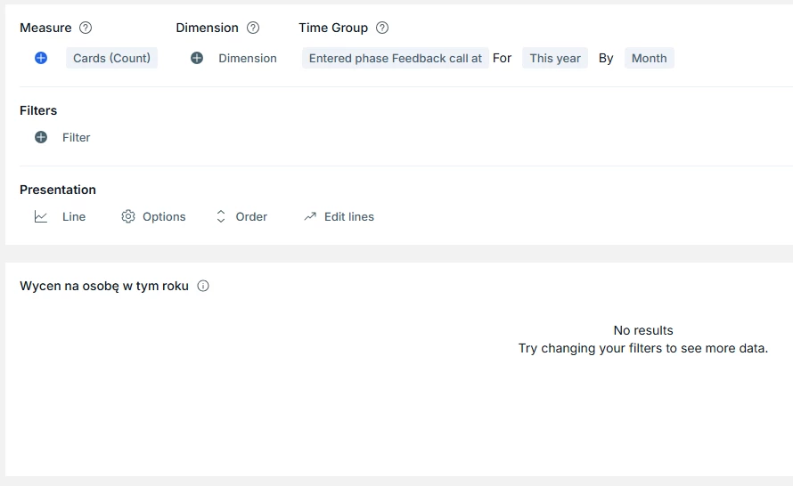Click the Presentation section heading
The width and height of the screenshot is (793, 486).
[58, 190]
